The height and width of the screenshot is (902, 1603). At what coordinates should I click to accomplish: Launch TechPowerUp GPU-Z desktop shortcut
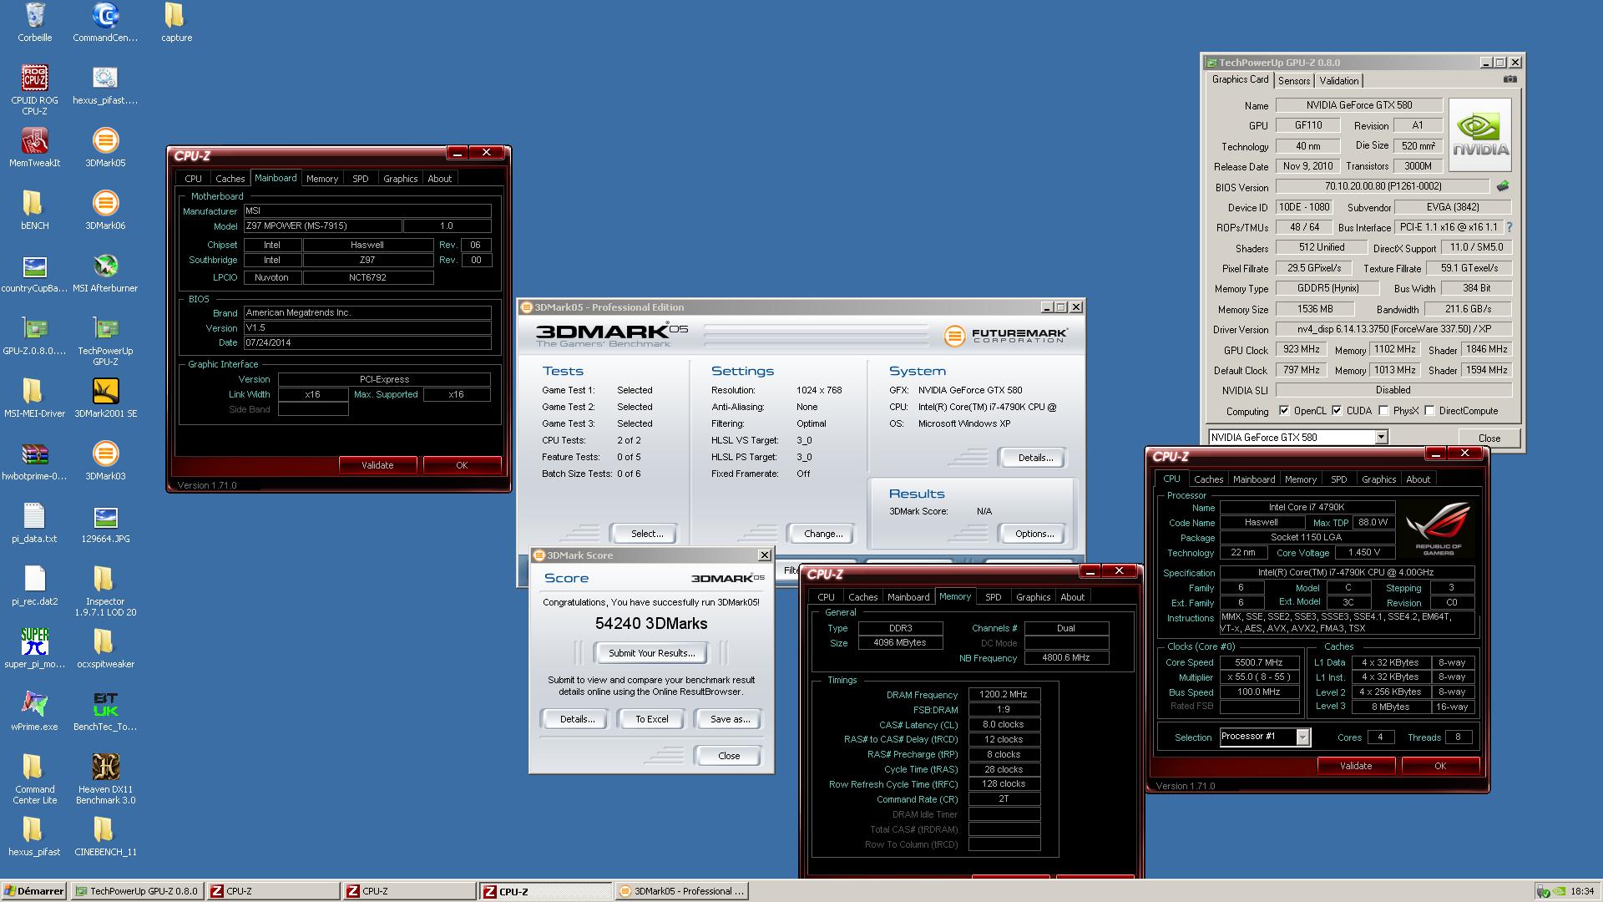(105, 329)
